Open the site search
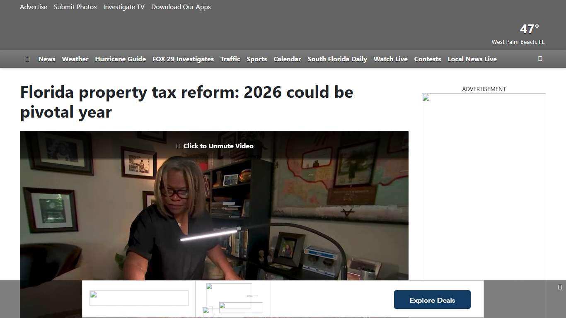The image size is (566, 318). tap(540, 59)
